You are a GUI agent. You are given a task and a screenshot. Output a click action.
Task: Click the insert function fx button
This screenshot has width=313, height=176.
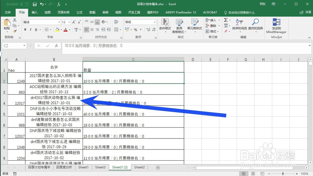tap(56, 46)
